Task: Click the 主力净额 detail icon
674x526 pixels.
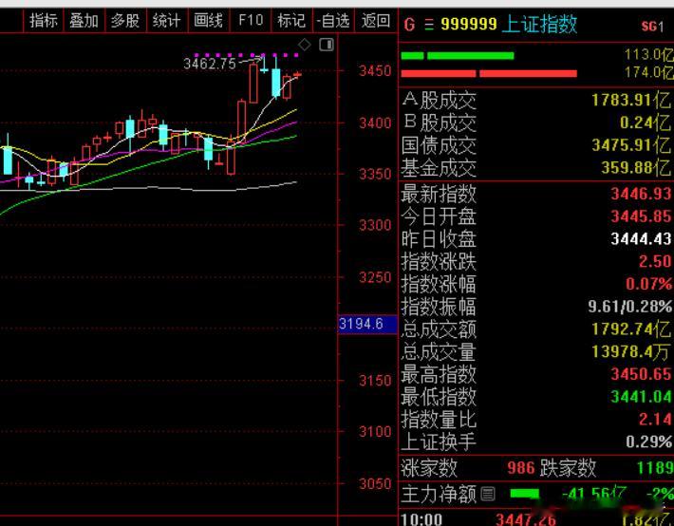Action: pyautogui.click(x=487, y=494)
